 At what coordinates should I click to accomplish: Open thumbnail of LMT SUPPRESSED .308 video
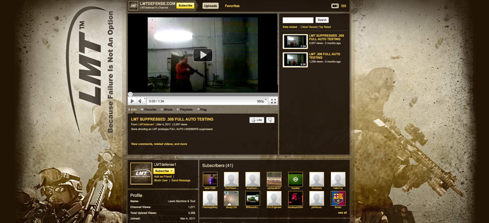click(x=295, y=41)
